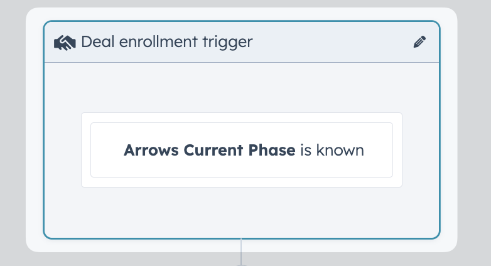Click blank card area above the filter

pyautogui.click(x=242, y=88)
